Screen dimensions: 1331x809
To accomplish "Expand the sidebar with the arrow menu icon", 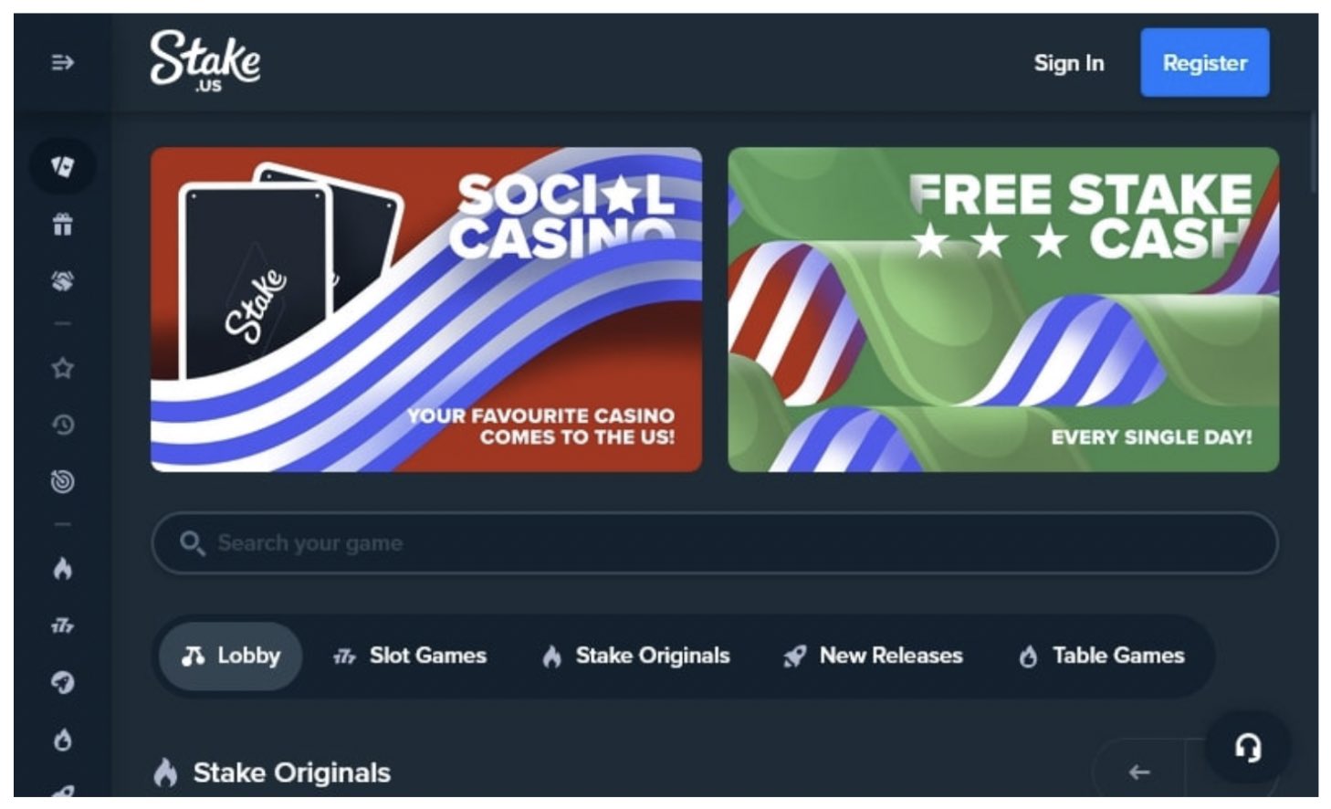I will click(62, 62).
